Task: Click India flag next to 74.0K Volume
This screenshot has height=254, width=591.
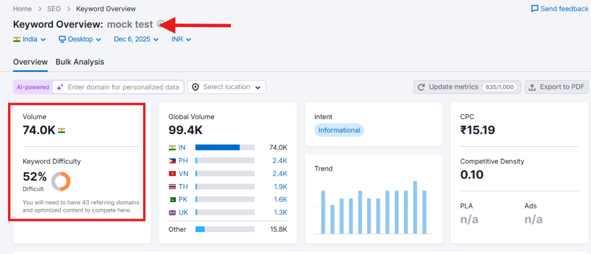Action: point(61,130)
